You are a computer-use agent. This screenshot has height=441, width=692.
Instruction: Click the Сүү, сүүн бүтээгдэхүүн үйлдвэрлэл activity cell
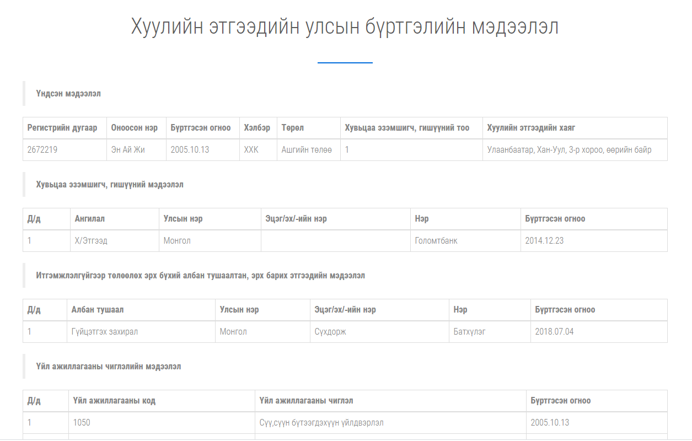coord(321,423)
